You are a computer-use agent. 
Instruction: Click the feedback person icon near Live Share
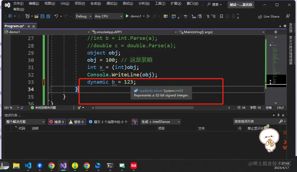pyautogui.click(x=288, y=16)
